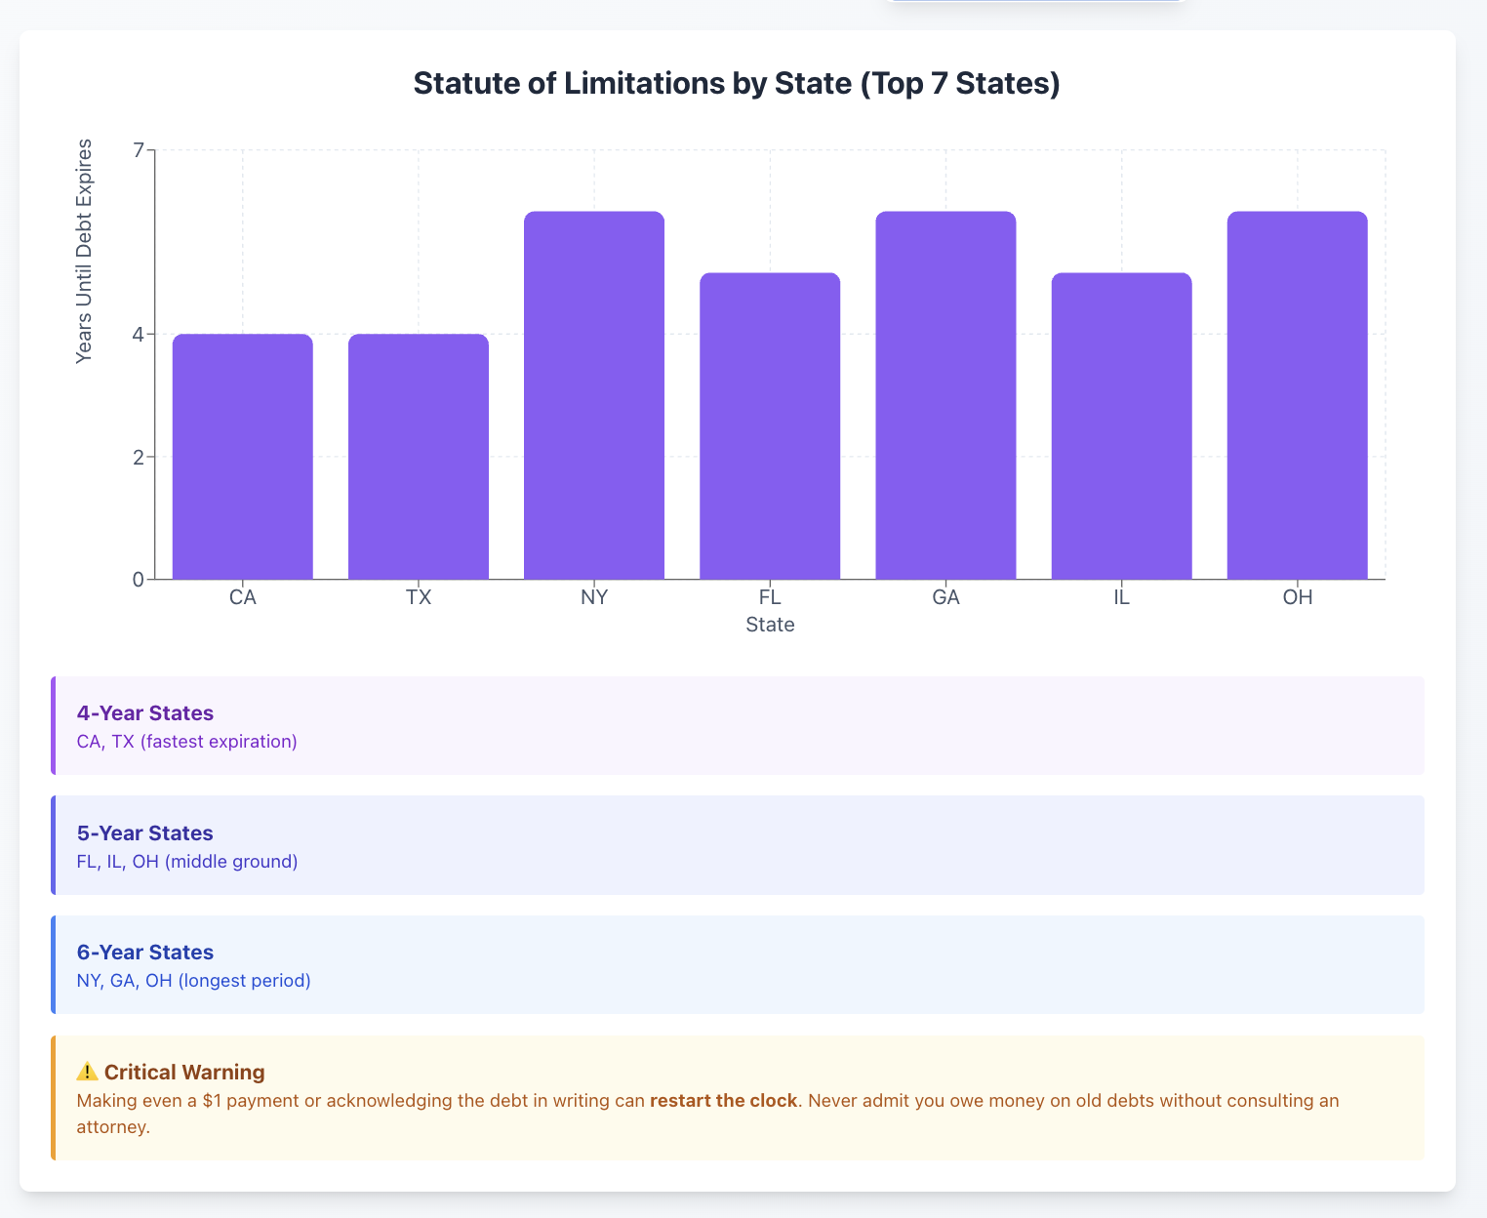The image size is (1487, 1218).
Task: Click the 'NY' x-axis label
Action: click(594, 597)
